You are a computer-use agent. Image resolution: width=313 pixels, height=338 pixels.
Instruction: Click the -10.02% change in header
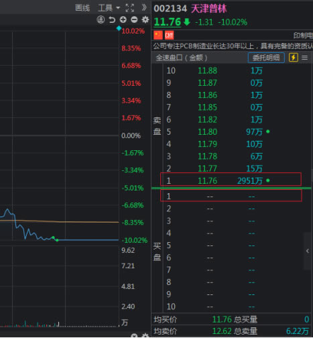pos(233,22)
